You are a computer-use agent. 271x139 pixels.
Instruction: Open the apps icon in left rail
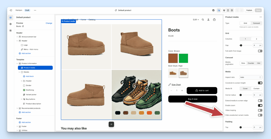click(11, 31)
